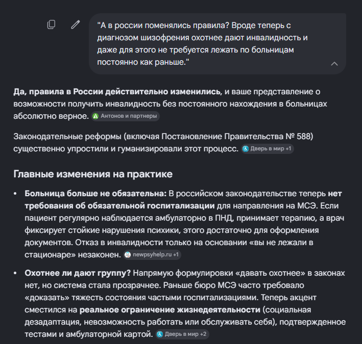
Task: Click wheelchair favicon beside "Дверь в мир +1"
Action: pyautogui.click(x=246, y=149)
